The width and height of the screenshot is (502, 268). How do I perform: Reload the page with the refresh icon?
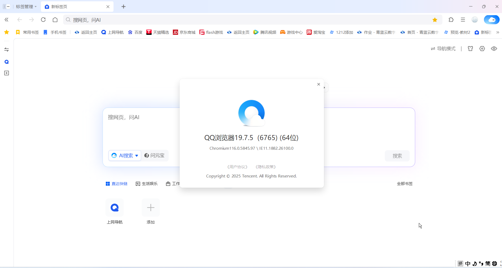tap(44, 20)
